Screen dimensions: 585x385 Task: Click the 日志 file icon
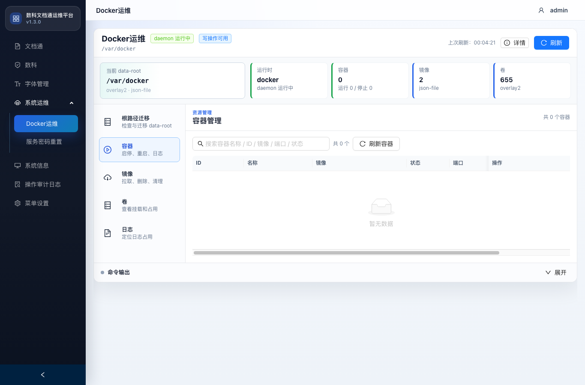tap(108, 233)
